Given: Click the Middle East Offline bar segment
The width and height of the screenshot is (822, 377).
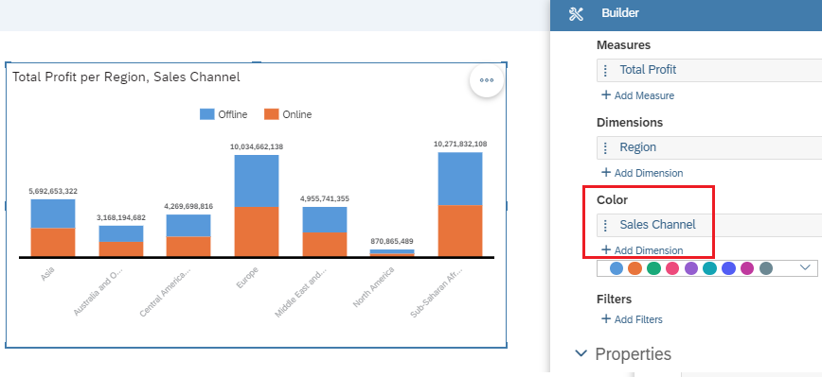Looking at the screenshot, I should (x=325, y=219).
